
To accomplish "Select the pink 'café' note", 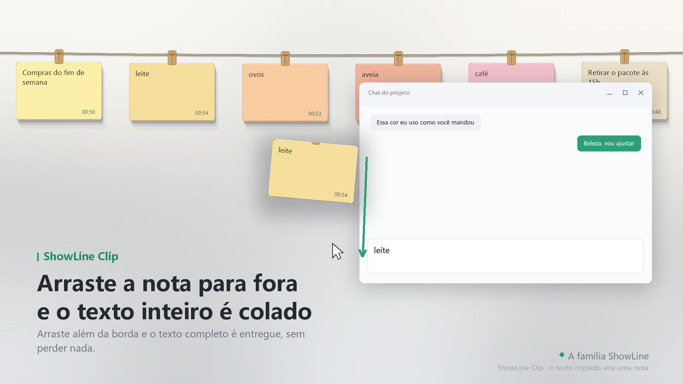I will (x=511, y=73).
